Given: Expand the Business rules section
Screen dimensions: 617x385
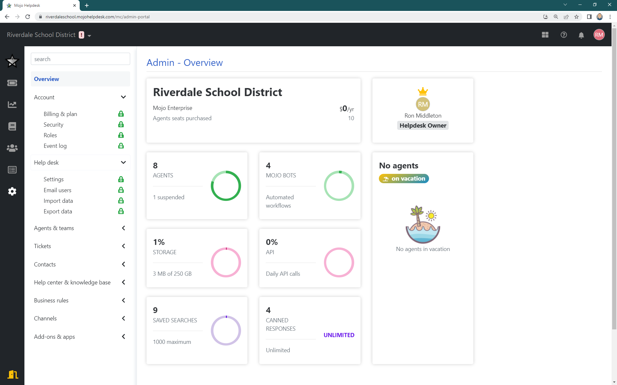Looking at the screenshot, I should pos(123,300).
